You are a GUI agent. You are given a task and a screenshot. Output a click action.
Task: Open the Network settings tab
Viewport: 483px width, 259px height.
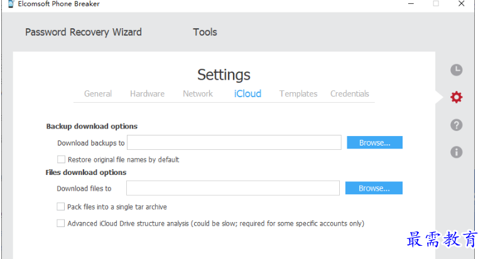(x=198, y=93)
